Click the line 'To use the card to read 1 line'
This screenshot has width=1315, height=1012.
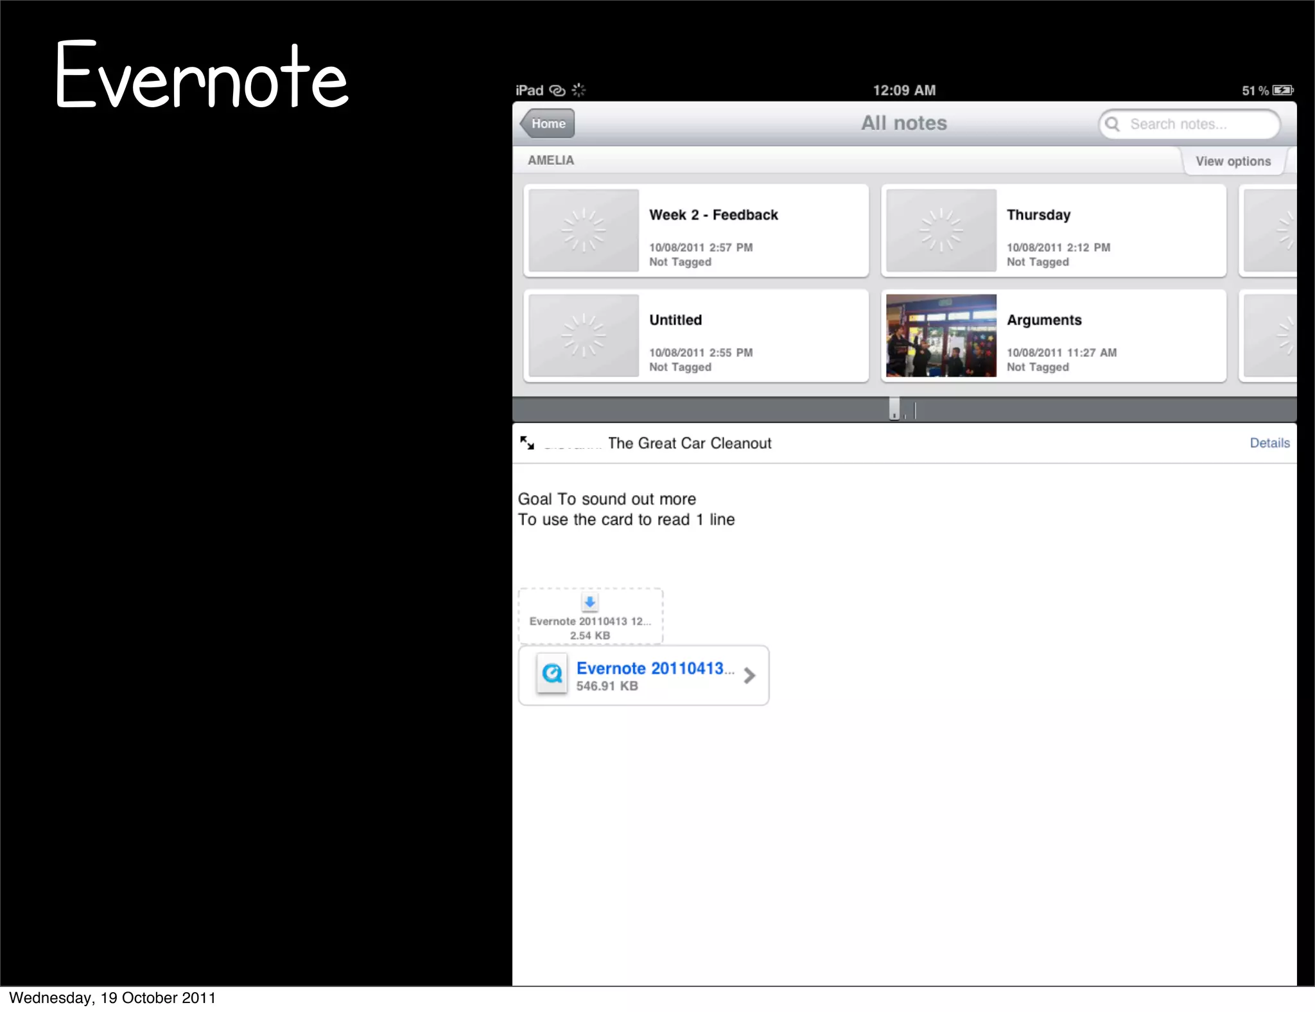pyautogui.click(x=626, y=519)
